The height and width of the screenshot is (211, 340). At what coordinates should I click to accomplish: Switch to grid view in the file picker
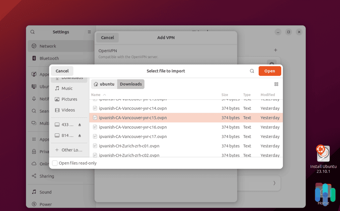(x=276, y=84)
